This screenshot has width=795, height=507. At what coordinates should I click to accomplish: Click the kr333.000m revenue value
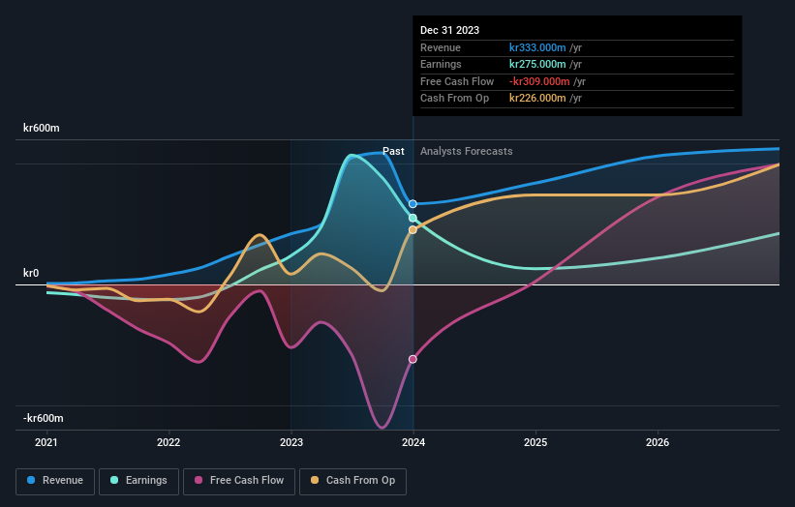(537, 47)
